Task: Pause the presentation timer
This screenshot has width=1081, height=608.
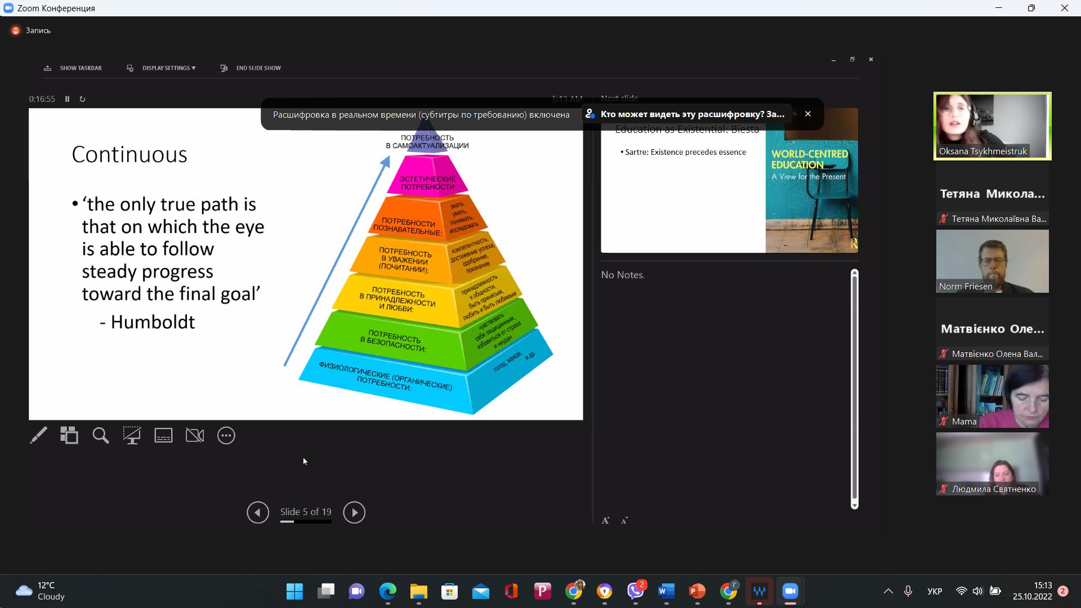Action: (x=67, y=99)
